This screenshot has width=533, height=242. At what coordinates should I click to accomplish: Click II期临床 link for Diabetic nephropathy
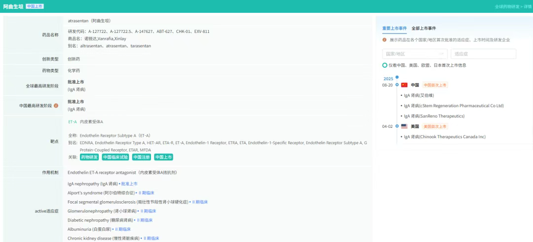click(145, 220)
